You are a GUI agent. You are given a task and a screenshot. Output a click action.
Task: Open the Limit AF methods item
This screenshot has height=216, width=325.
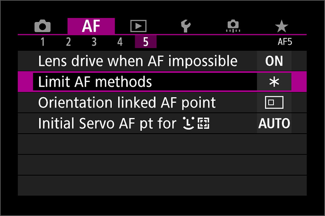[162, 82]
